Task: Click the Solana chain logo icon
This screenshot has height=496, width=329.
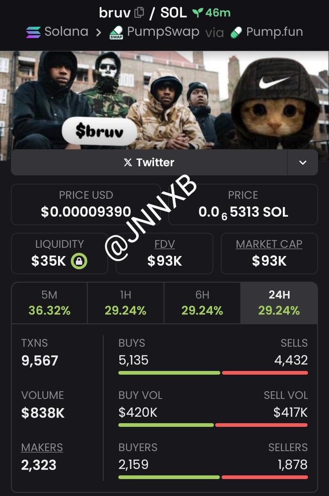Action: pyautogui.click(x=33, y=32)
